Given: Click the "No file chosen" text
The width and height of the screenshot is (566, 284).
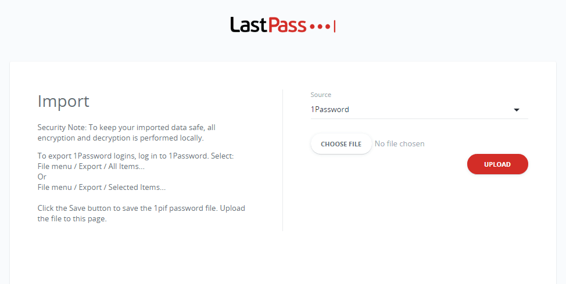Looking at the screenshot, I should pos(399,143).
